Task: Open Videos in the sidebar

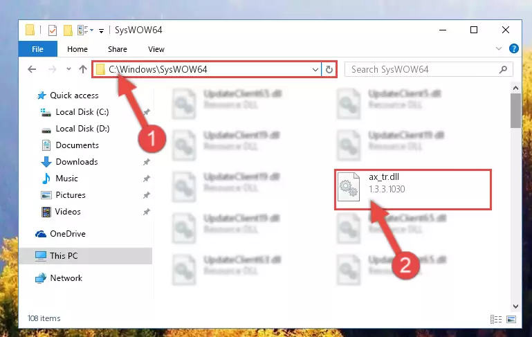Action: click(x=61, y=212)
